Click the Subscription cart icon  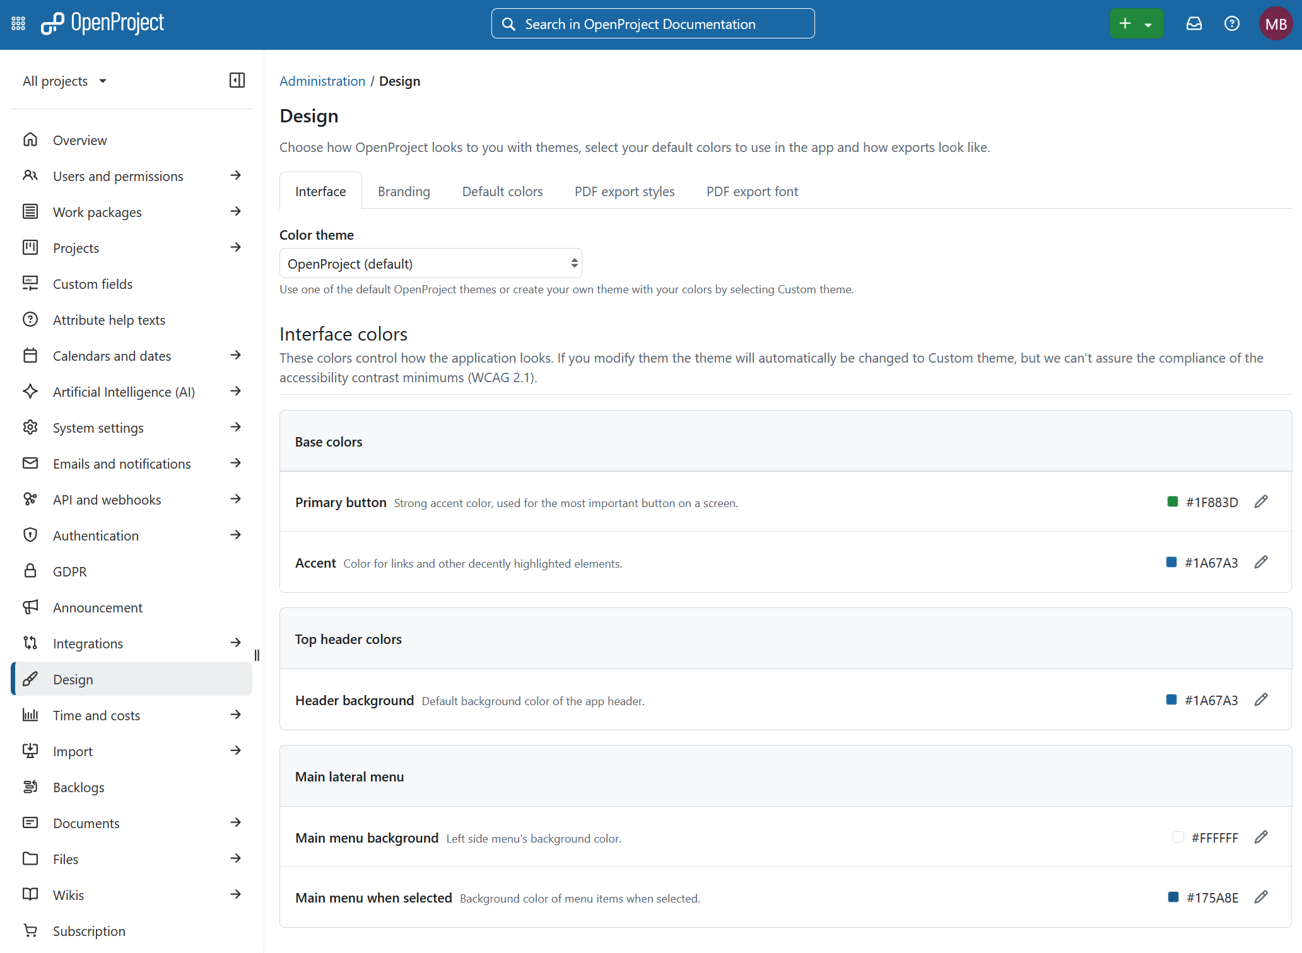pyautogui.click(x=30, y=930)
